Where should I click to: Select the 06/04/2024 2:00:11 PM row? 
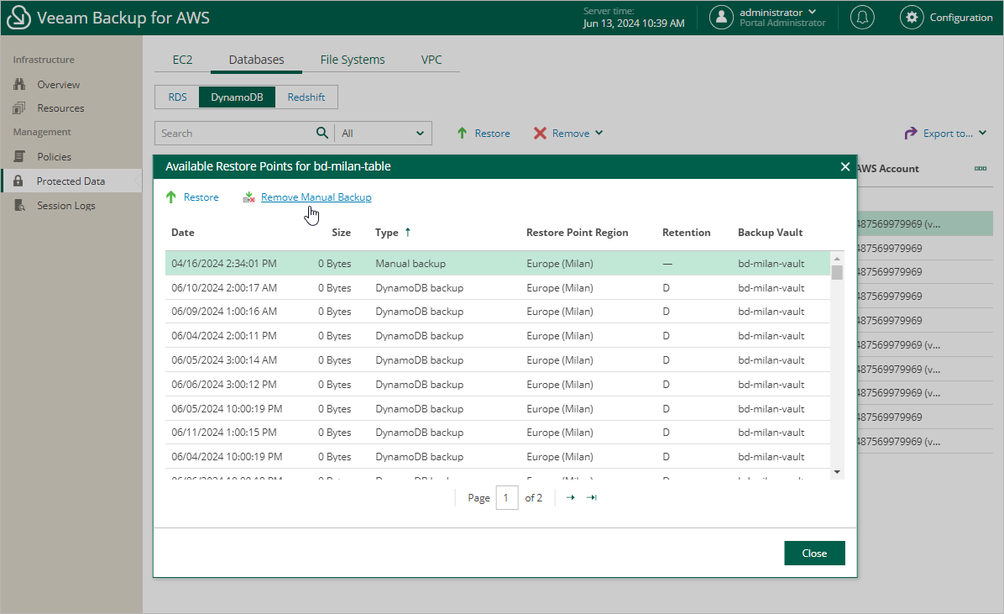[498, 336]
